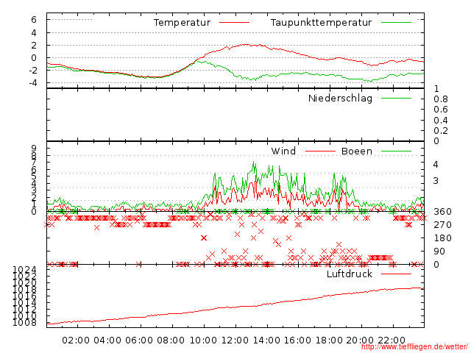
Task: Click the 14:00 time axis label
Action: (x=266, y=340)
